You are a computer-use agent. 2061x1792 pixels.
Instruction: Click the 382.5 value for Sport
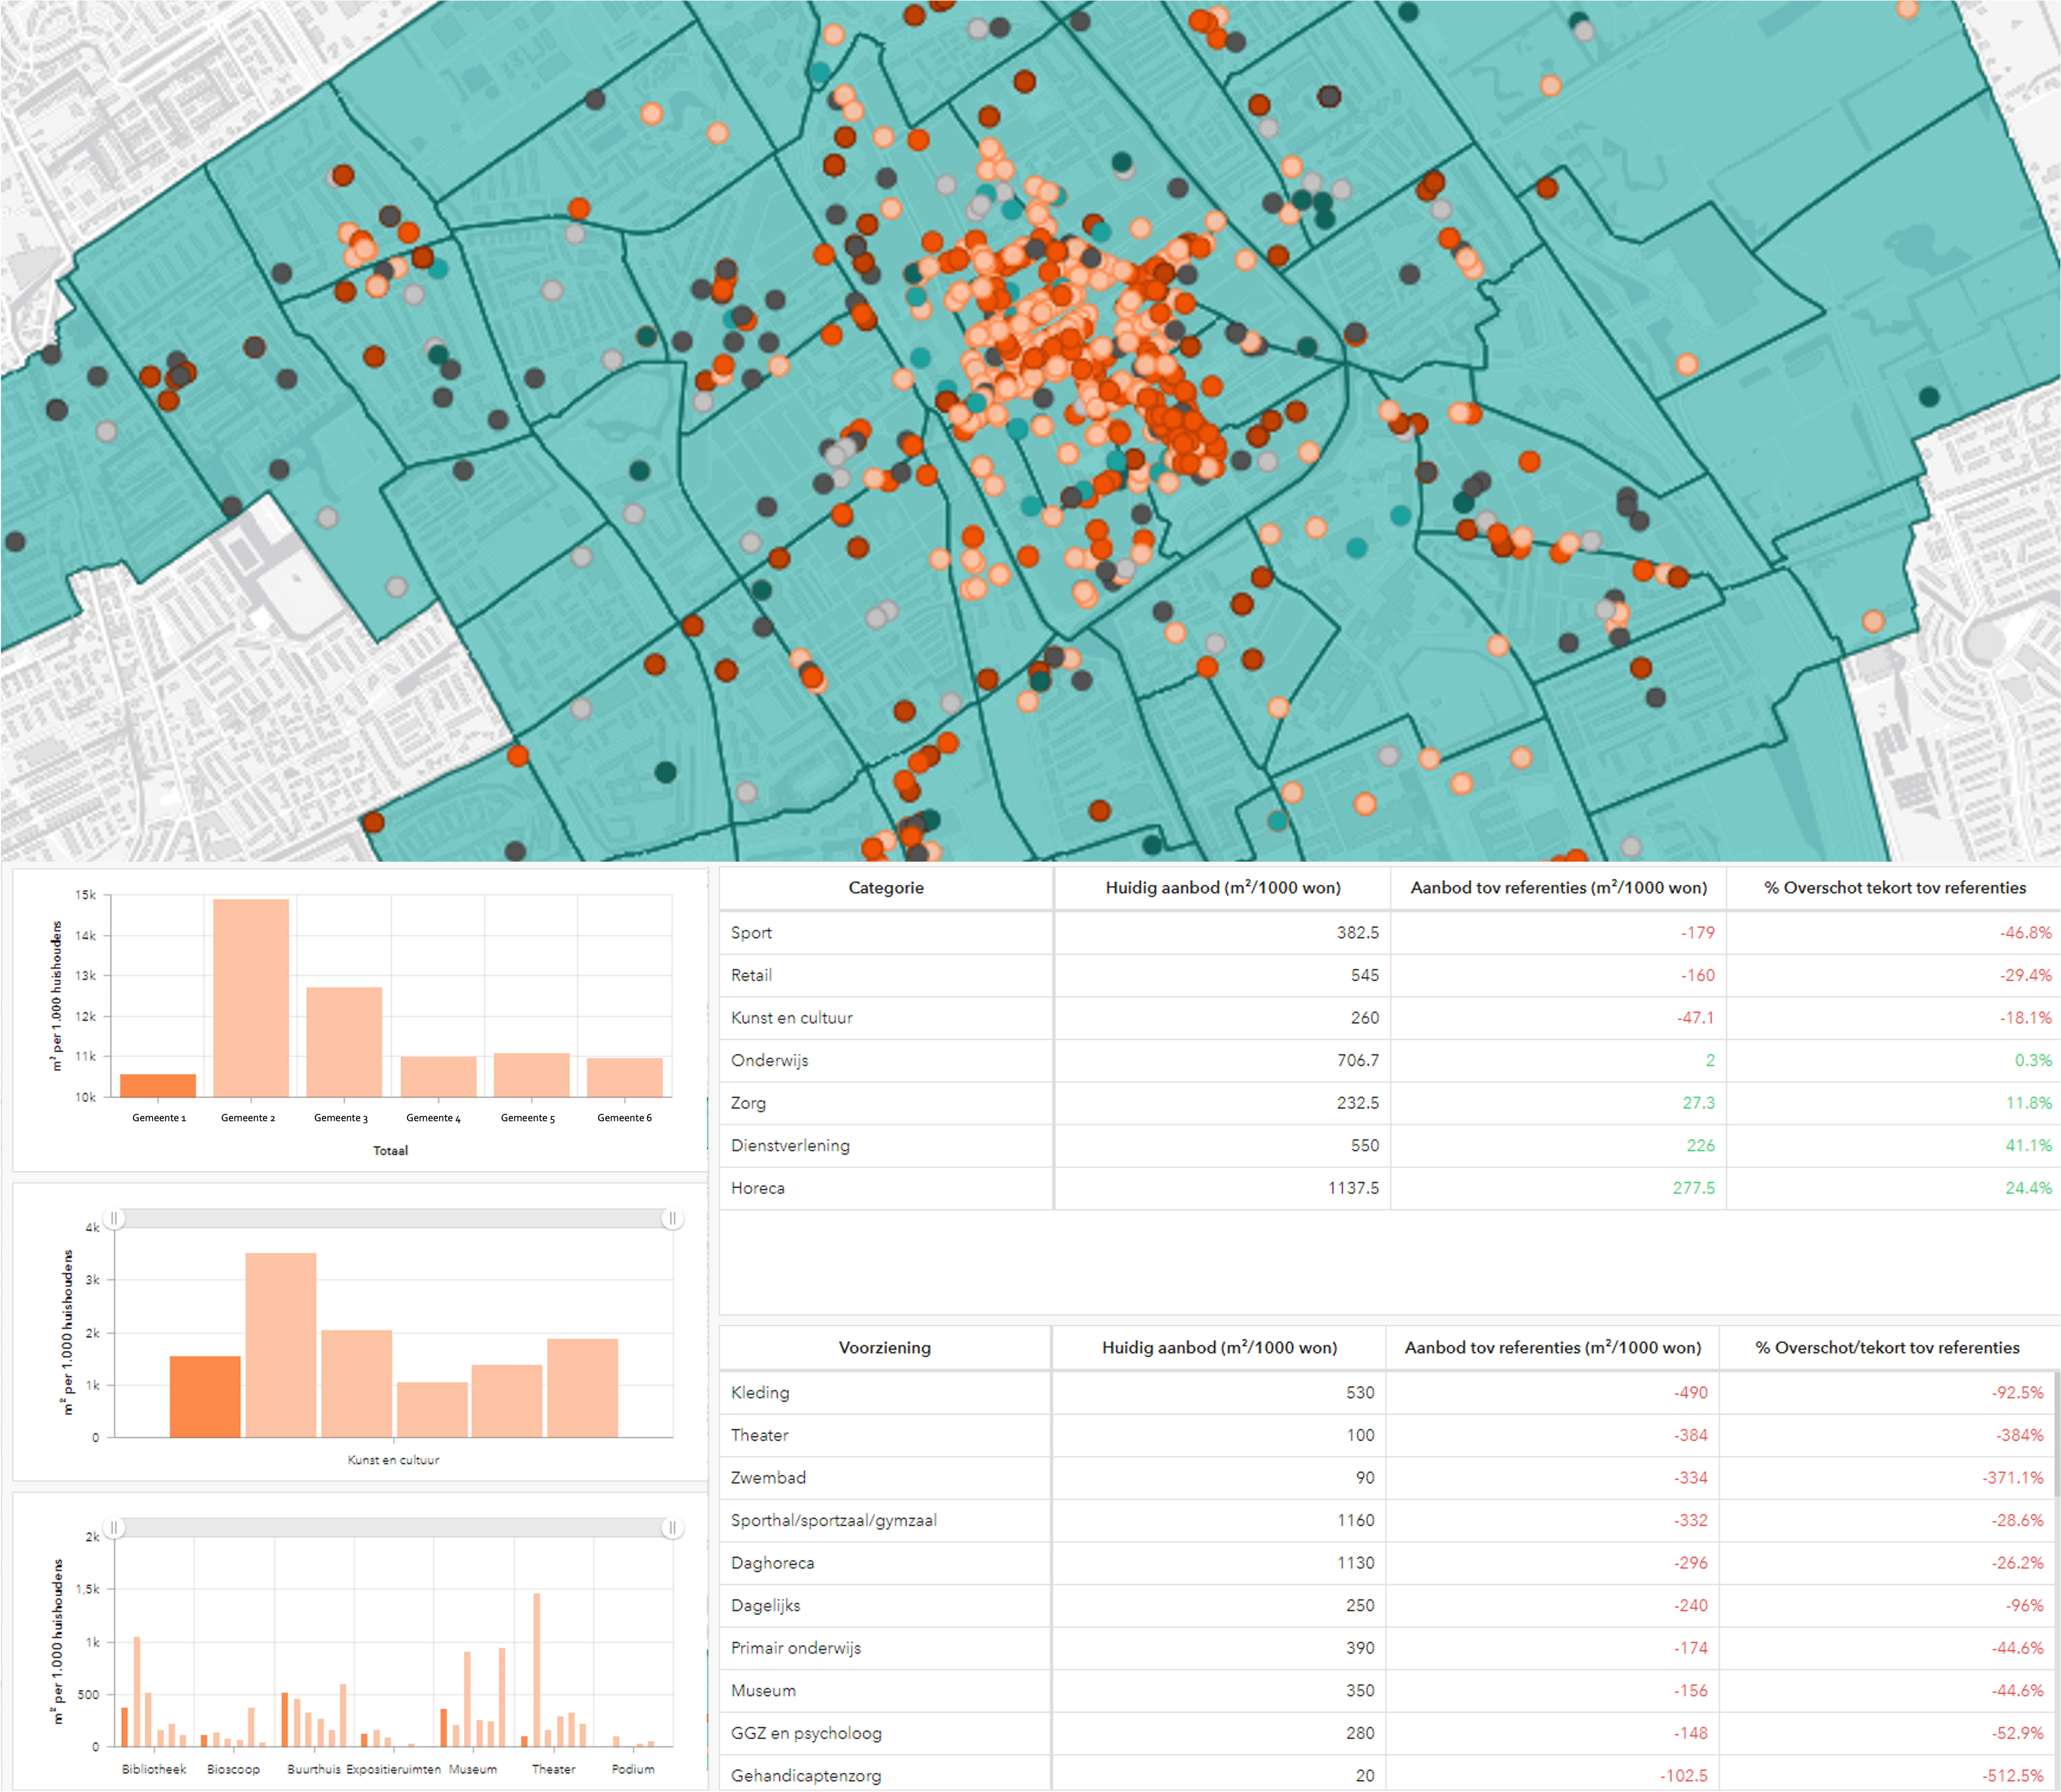point(1358,933)
